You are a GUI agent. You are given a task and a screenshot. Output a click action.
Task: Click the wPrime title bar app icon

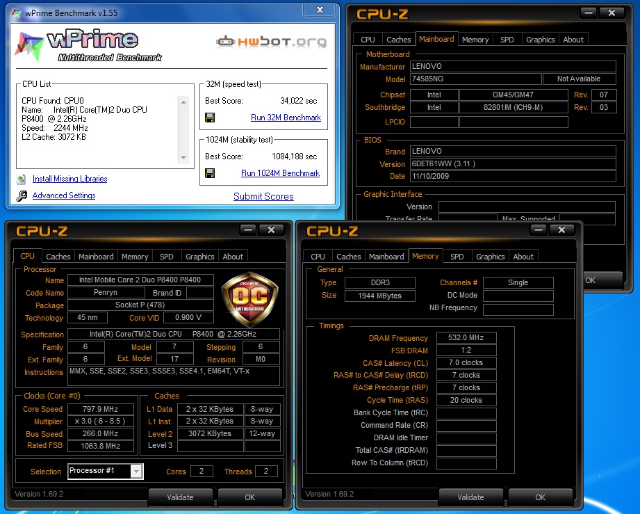coord(17,13)
